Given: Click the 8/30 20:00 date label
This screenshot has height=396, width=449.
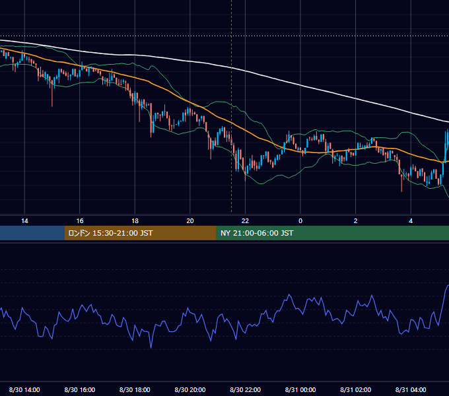Looking at the screenshot, I should (x=190, y=389).
